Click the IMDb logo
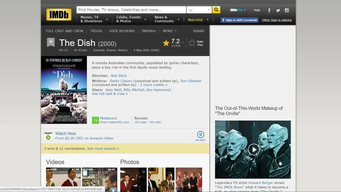Image resolution: width=341 pixels, height=192 pixels. coord(59,15)
